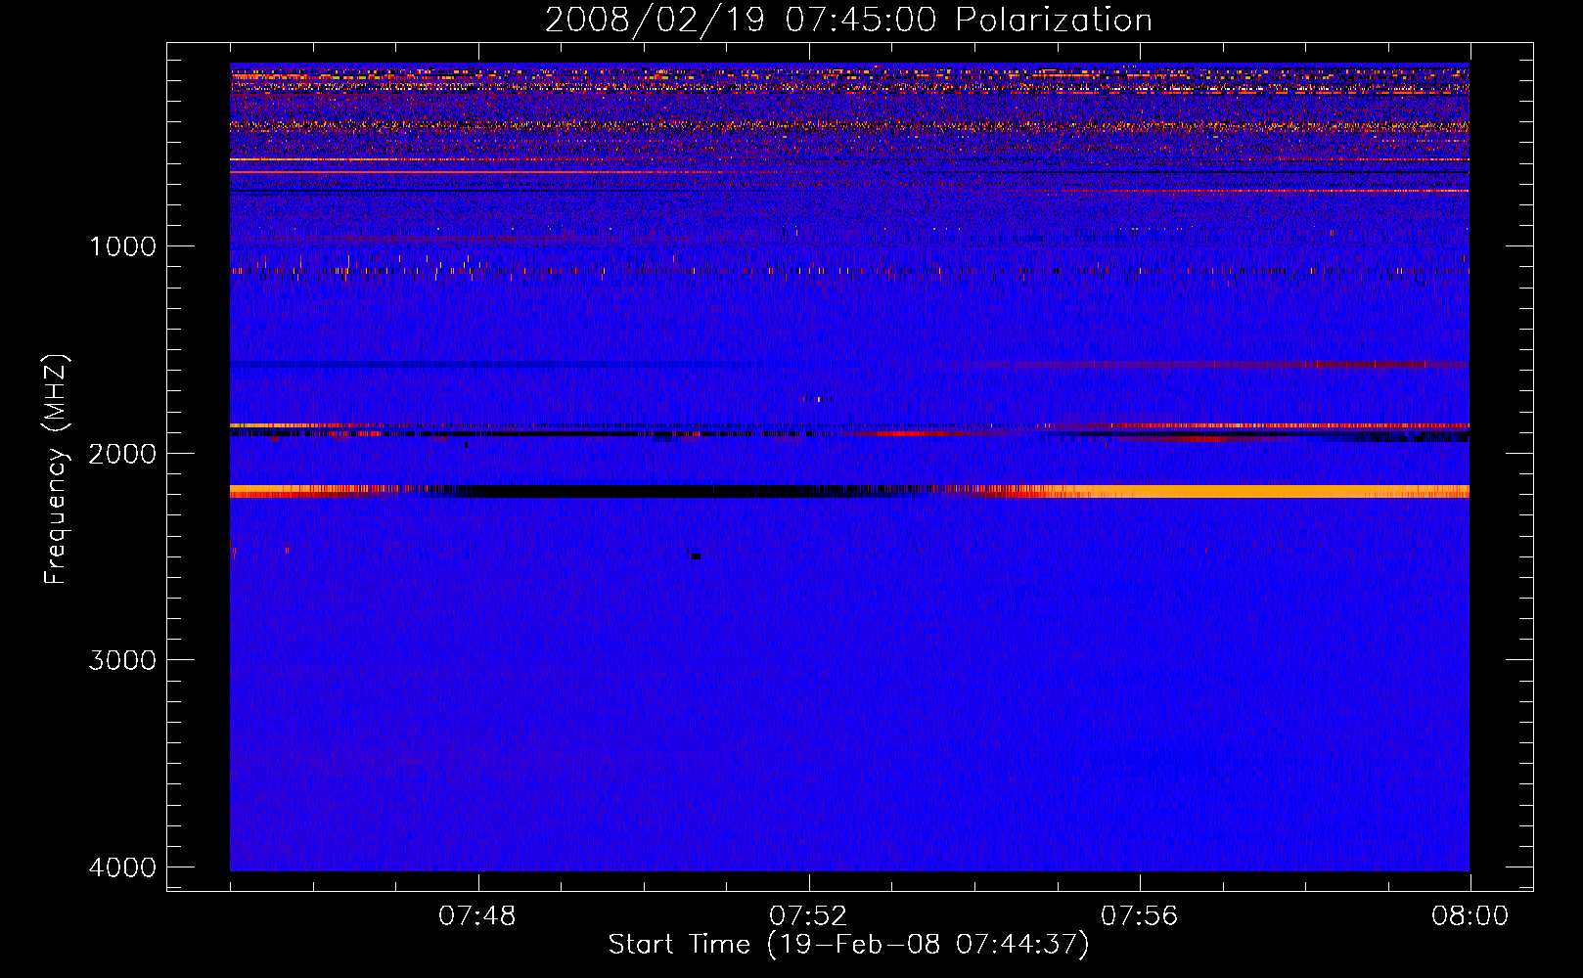
Task: Click the "07:48" time tick label
Action: [477, 916]
